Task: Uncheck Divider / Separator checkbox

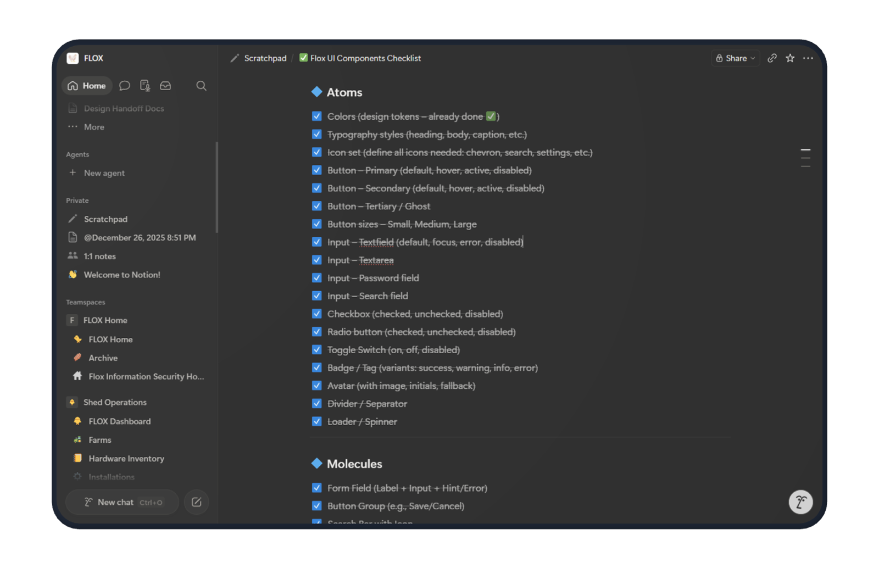Action: (316, 403)
